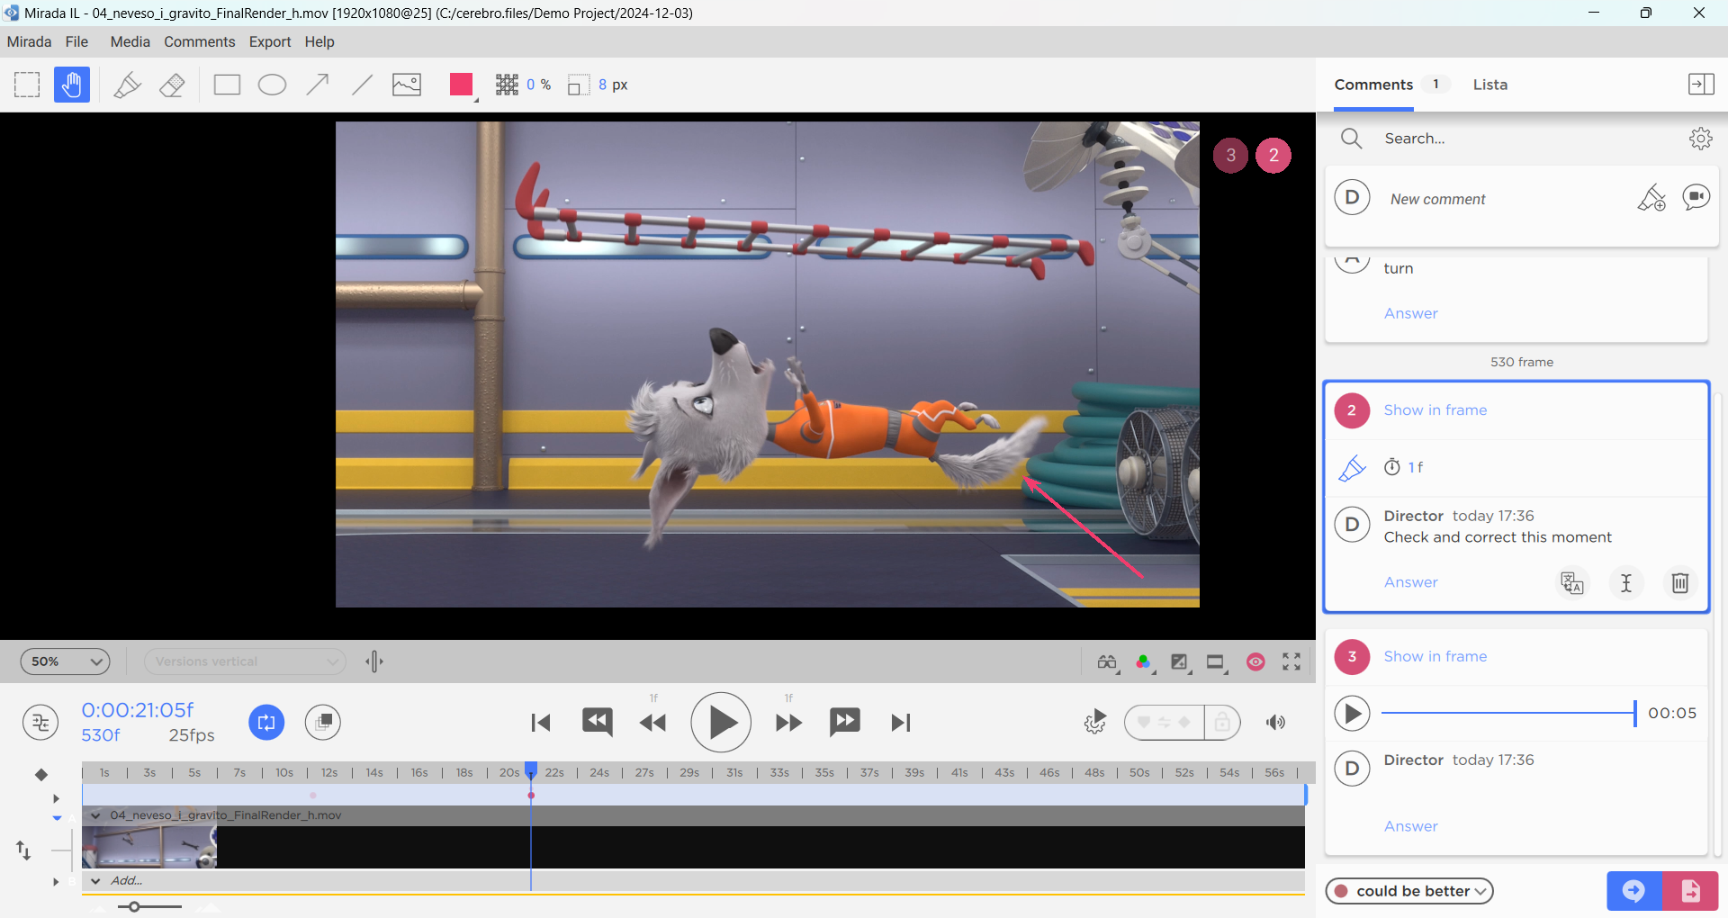Pick the ellipse shape tool
This screenshot has height=918, width=1728.
tap(272, 85)
